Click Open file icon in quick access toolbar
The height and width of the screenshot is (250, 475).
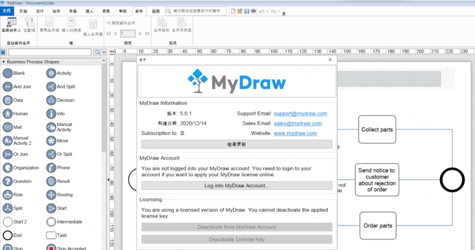240,12
